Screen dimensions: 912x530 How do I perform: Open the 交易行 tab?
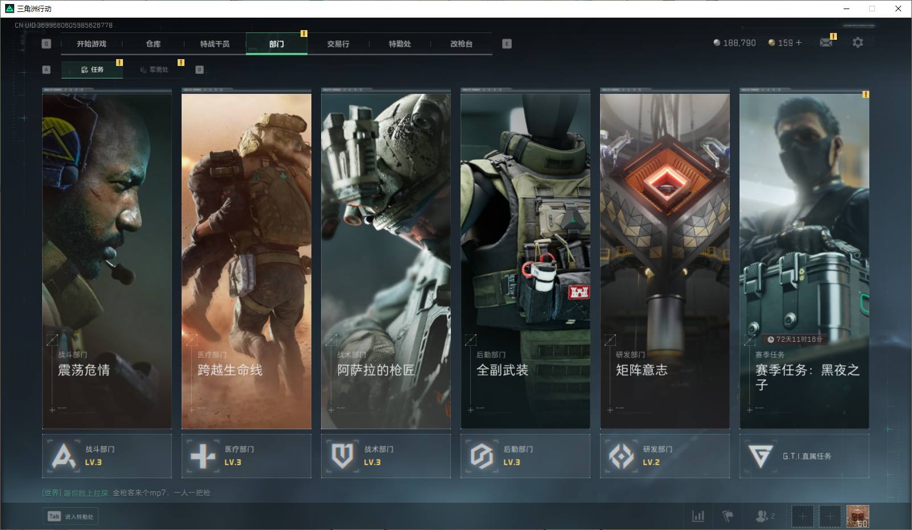338,44
